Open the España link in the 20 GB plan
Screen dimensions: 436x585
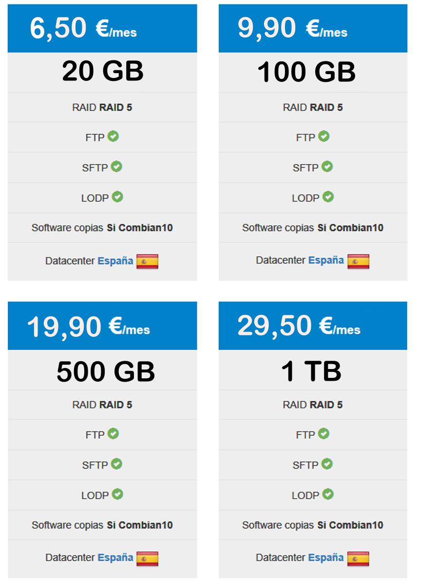(x=115, y=261)
